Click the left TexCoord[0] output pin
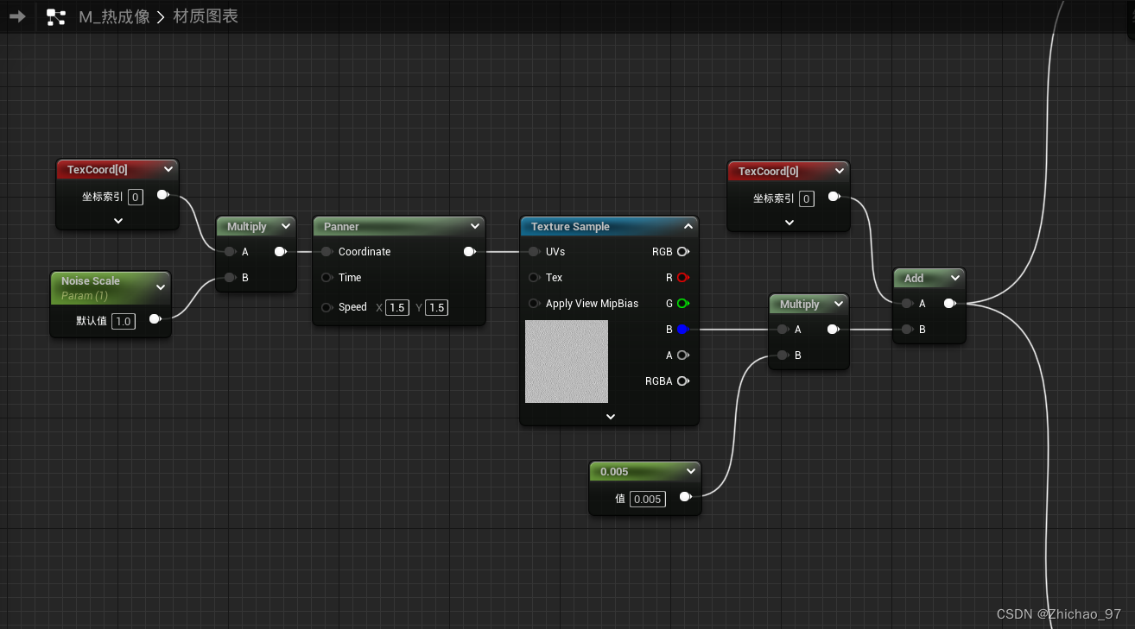1135x629 pixels. pos(162,196)
